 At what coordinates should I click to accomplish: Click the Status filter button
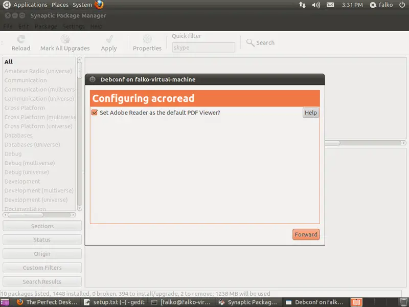tap(42, 239)
